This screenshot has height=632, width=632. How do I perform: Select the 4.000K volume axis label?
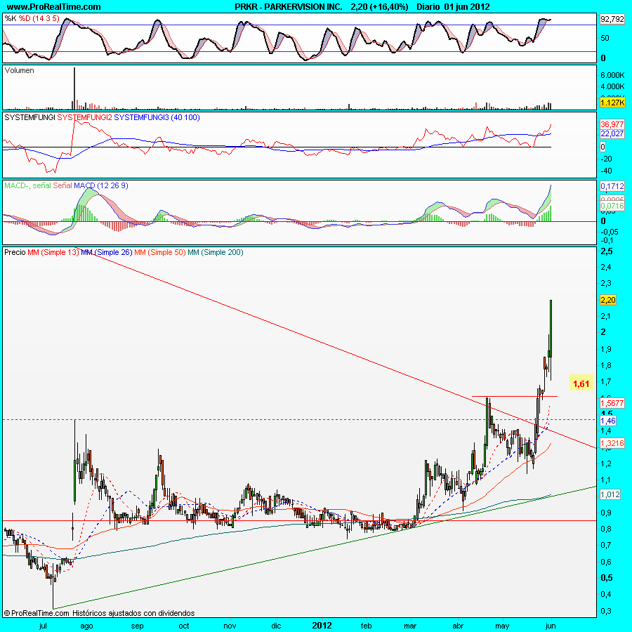pyautogui.click(x=612, y=86)
